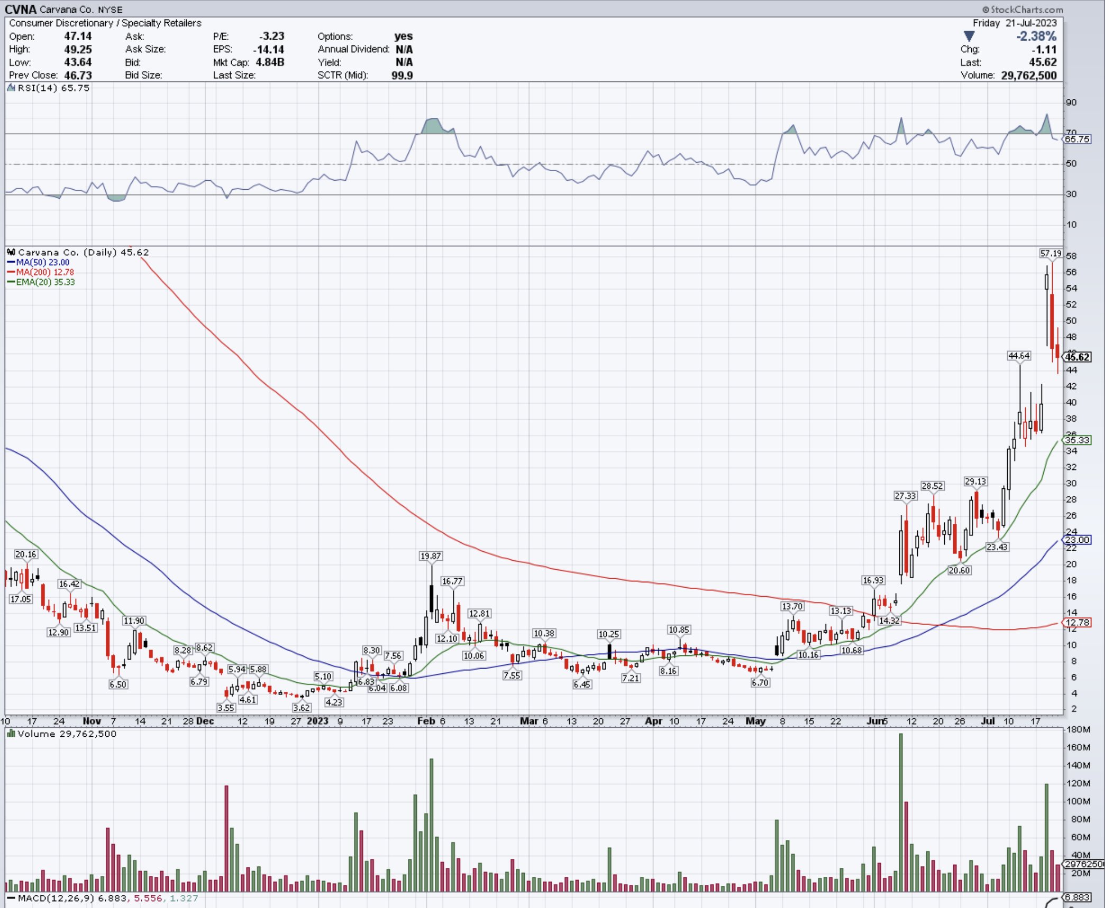Open the StockCharts.com copyright link
Screen dimensions: 1113x908
[1023, 9]
